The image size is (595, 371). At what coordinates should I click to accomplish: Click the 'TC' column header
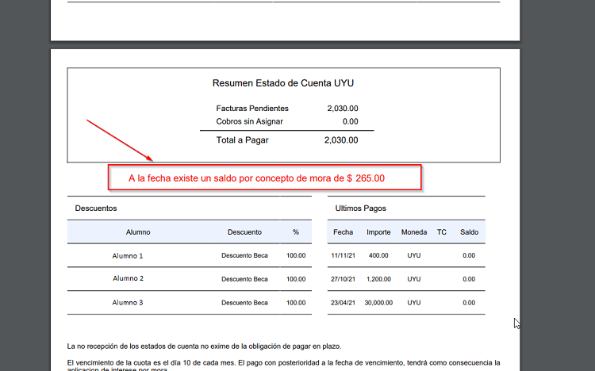click(442, 232)
